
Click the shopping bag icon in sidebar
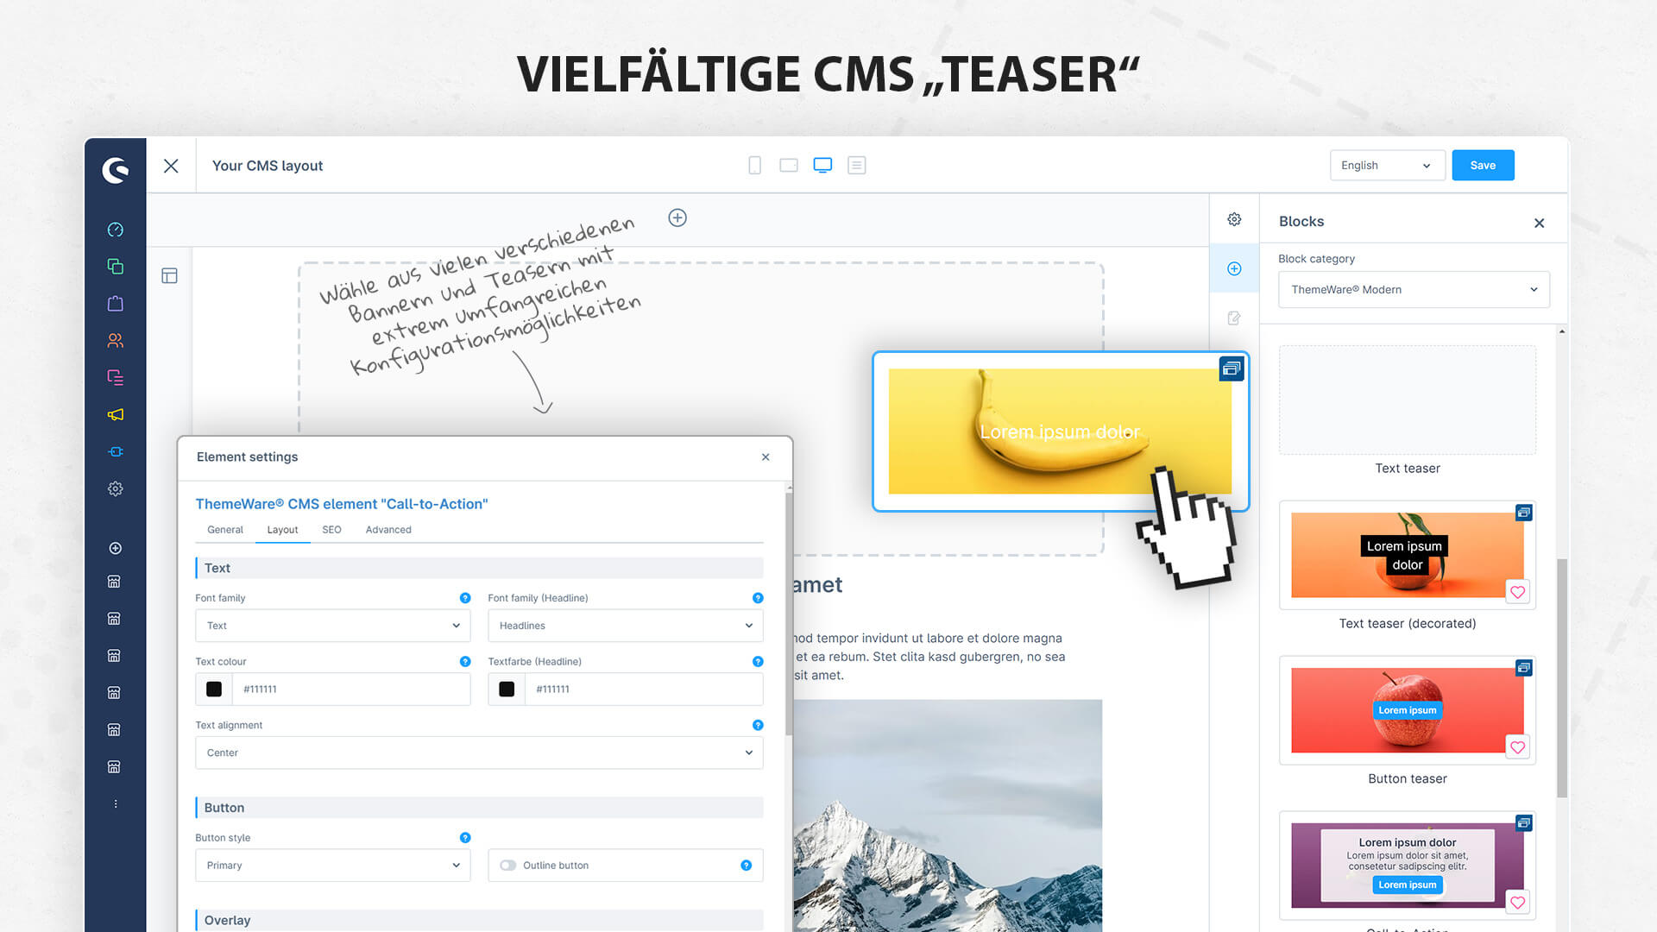point(114,303)
